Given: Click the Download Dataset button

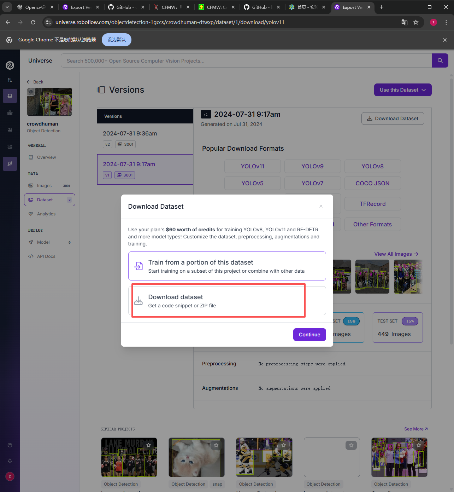Looking at the screenshot, I should [393, 118].
